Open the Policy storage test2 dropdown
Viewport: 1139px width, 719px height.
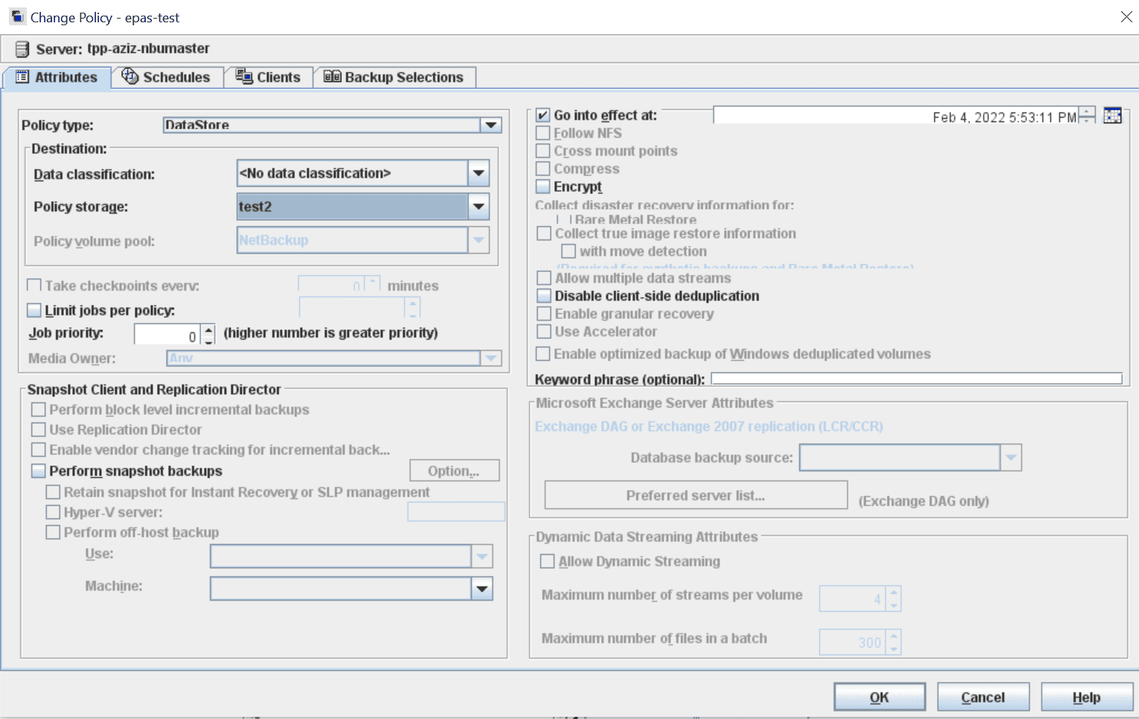tap(478, 206)
